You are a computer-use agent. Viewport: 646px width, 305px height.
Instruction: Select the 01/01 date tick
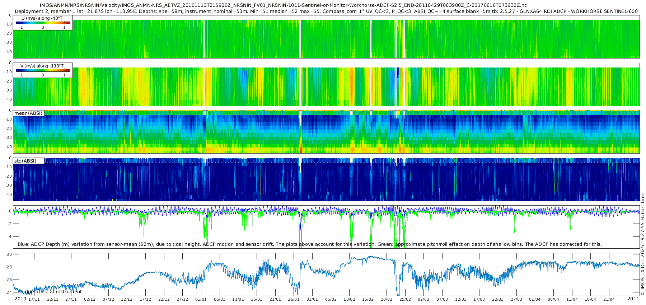click(x=201, y=299)
